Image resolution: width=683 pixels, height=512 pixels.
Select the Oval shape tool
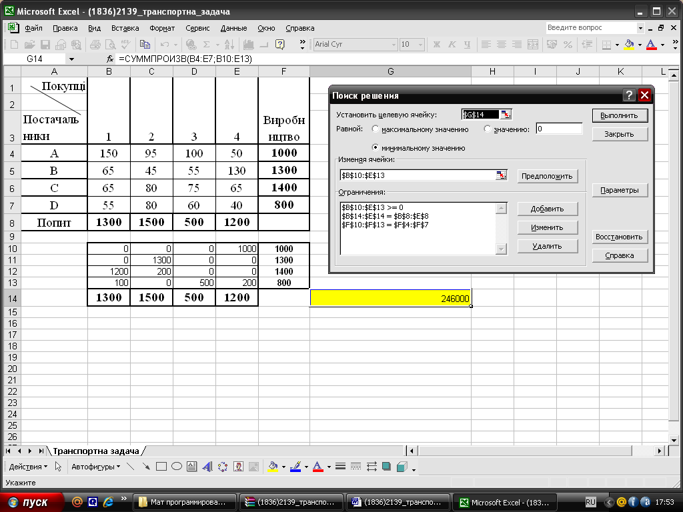click(x=176, y=467)
